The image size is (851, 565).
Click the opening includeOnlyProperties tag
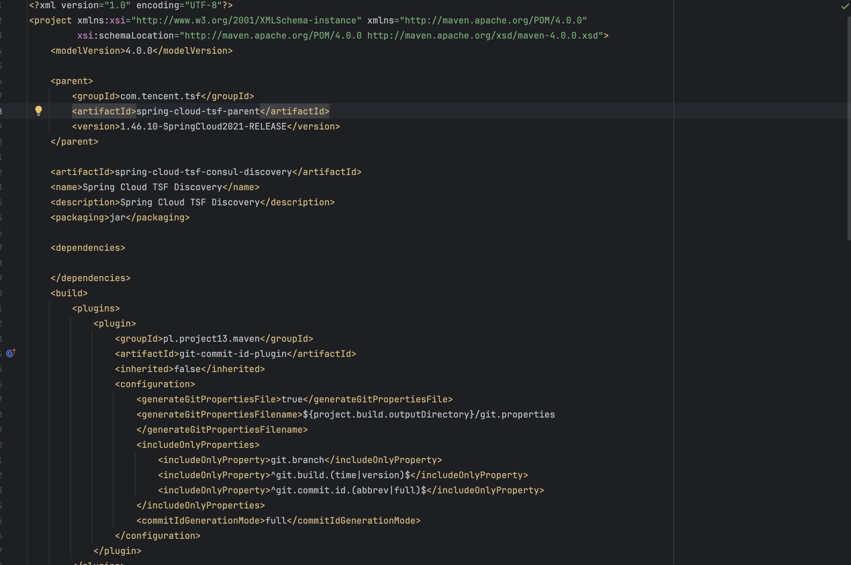tap(198, 444)
